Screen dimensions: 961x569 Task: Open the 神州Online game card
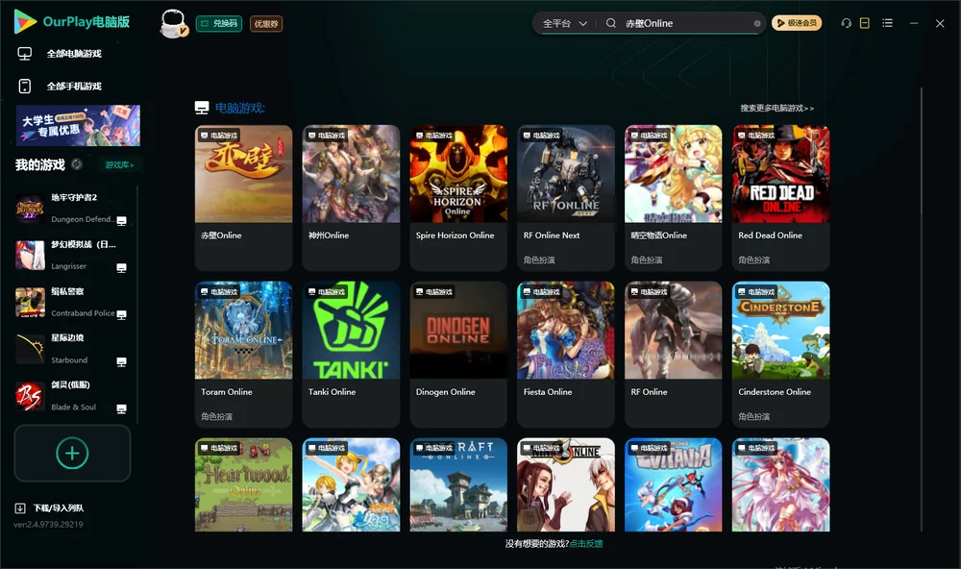pos(351,197)
